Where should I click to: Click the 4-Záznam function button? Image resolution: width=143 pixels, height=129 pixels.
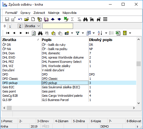tap(63, 121)
